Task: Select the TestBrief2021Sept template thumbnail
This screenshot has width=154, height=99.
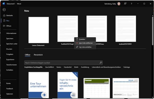Action: tap(68, 29)
